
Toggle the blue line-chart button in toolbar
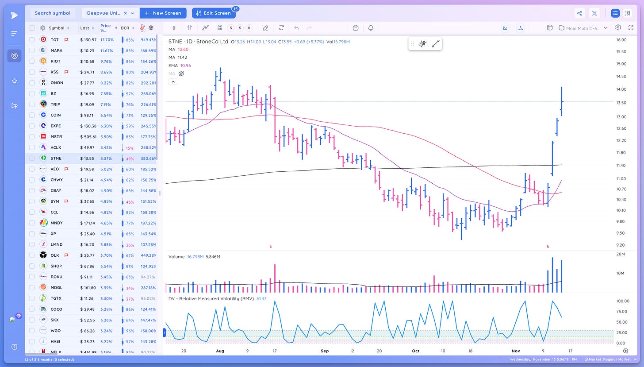click(505, 28)
